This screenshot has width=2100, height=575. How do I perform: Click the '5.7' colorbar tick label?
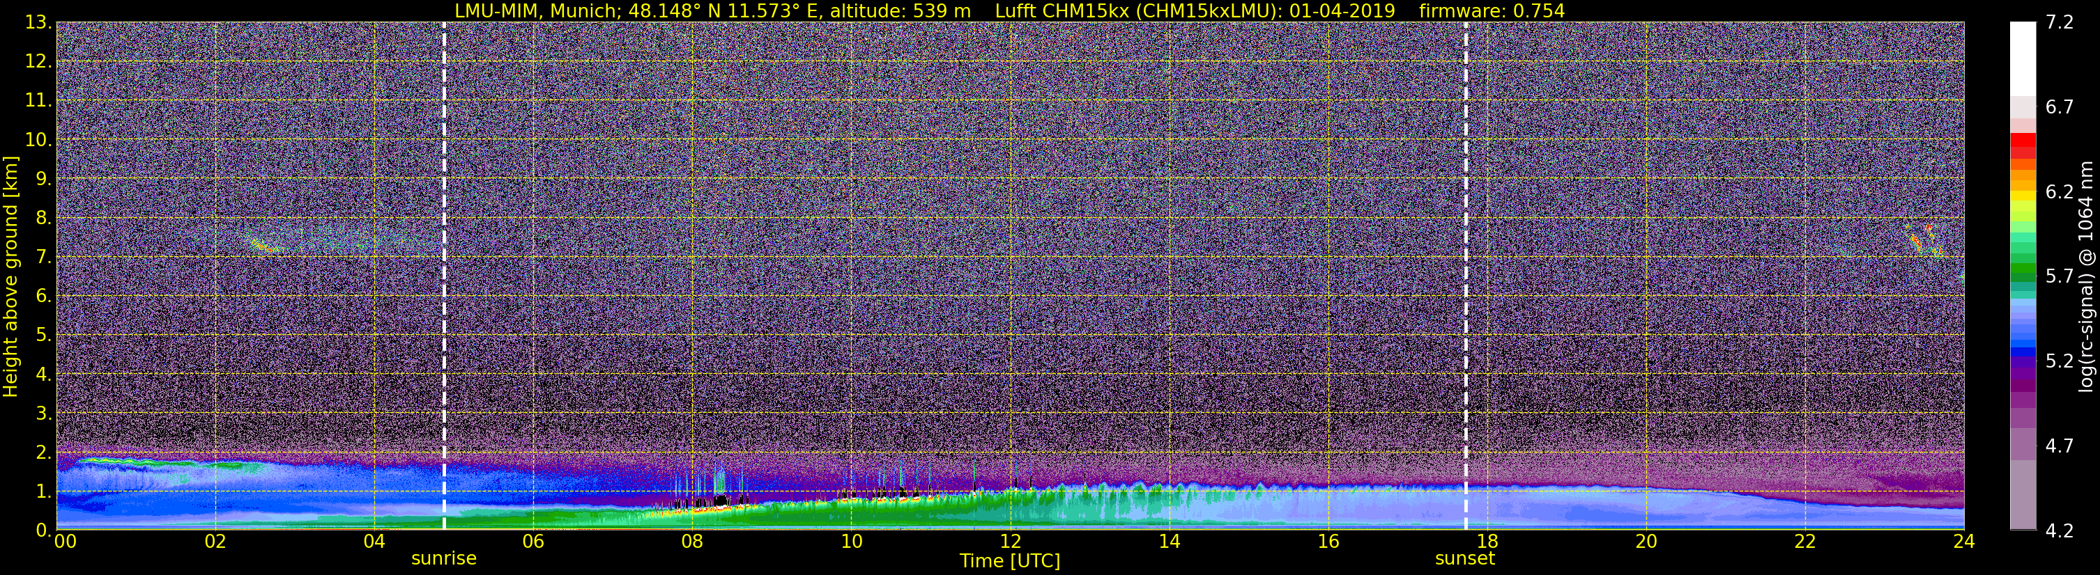(x=2060, y=276)
